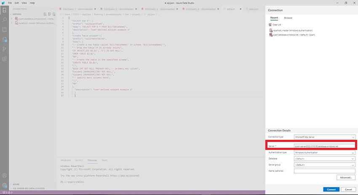Click the Azure Data Studio logo icon
The image size is (358, 195).
click(3, 3)
